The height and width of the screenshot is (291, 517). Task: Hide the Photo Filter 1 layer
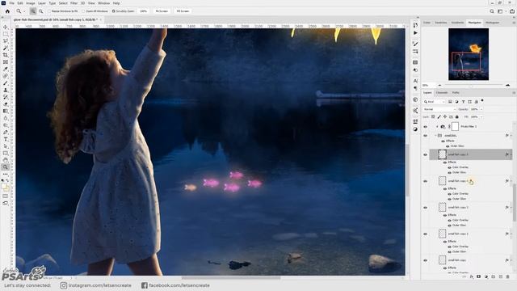(x=425, y=127)
